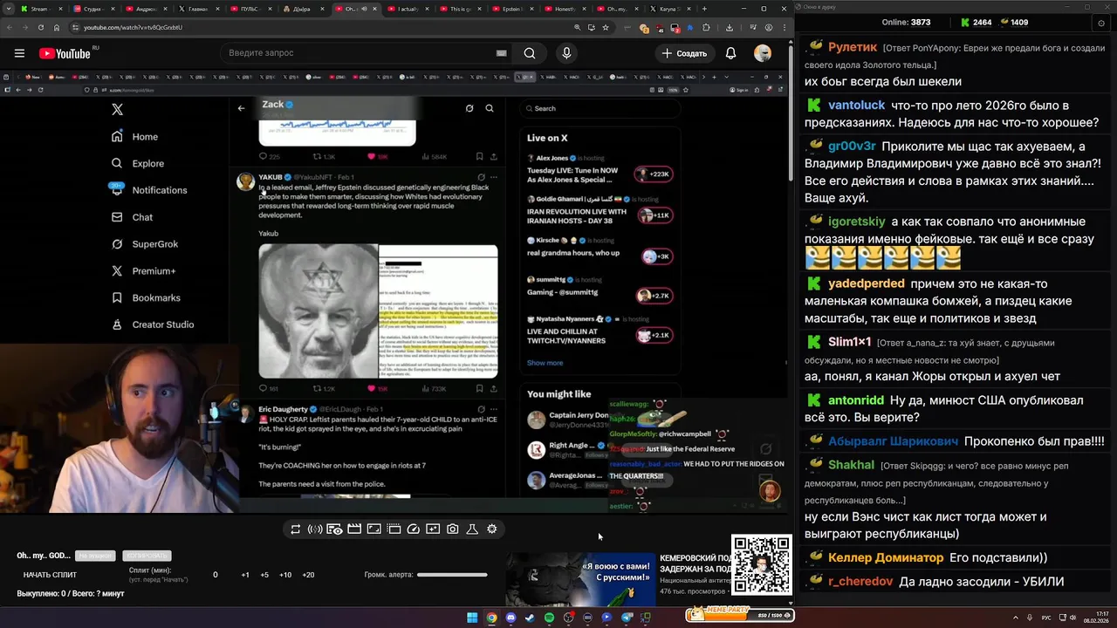
Task: Open the browser extensions puzzle icon
Action: click(706, 28)
